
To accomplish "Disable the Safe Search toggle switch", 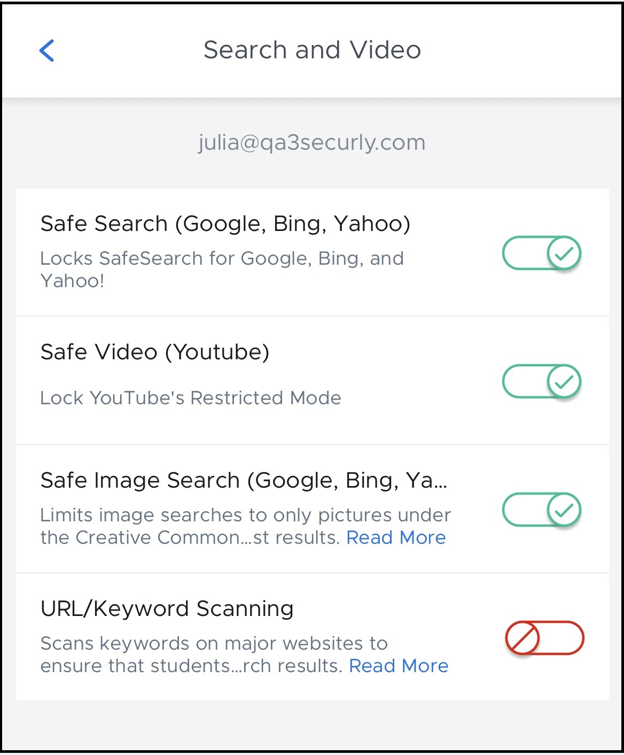I will click(541, 253).
